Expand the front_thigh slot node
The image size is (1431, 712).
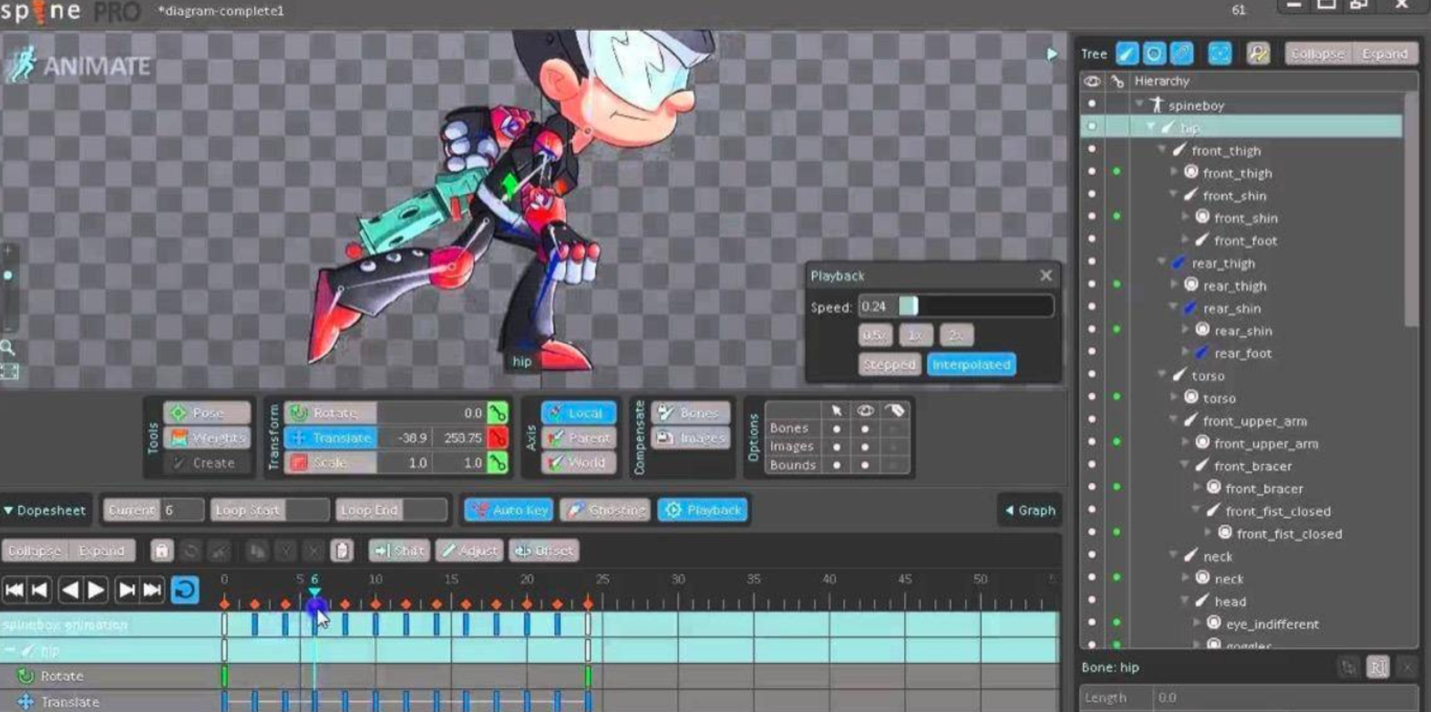1173,172
